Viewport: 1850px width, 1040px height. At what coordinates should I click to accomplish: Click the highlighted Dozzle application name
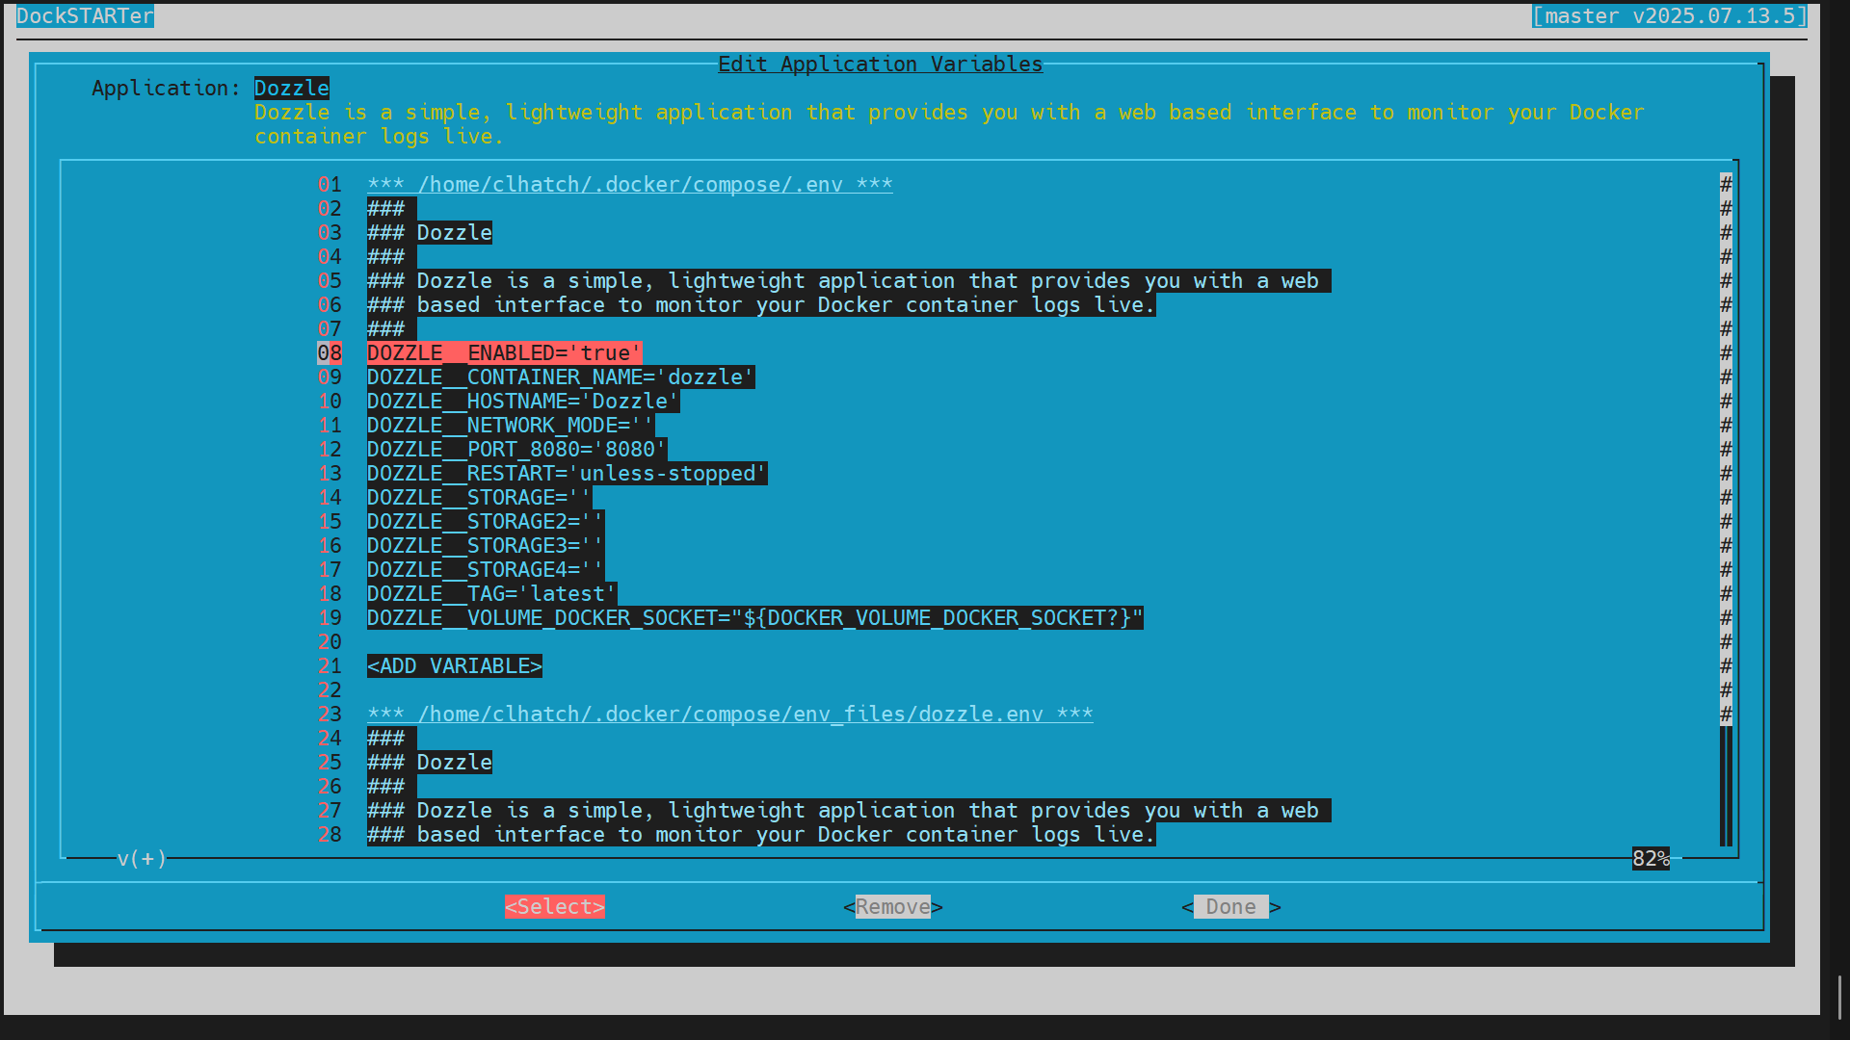[x=292, y=89]
